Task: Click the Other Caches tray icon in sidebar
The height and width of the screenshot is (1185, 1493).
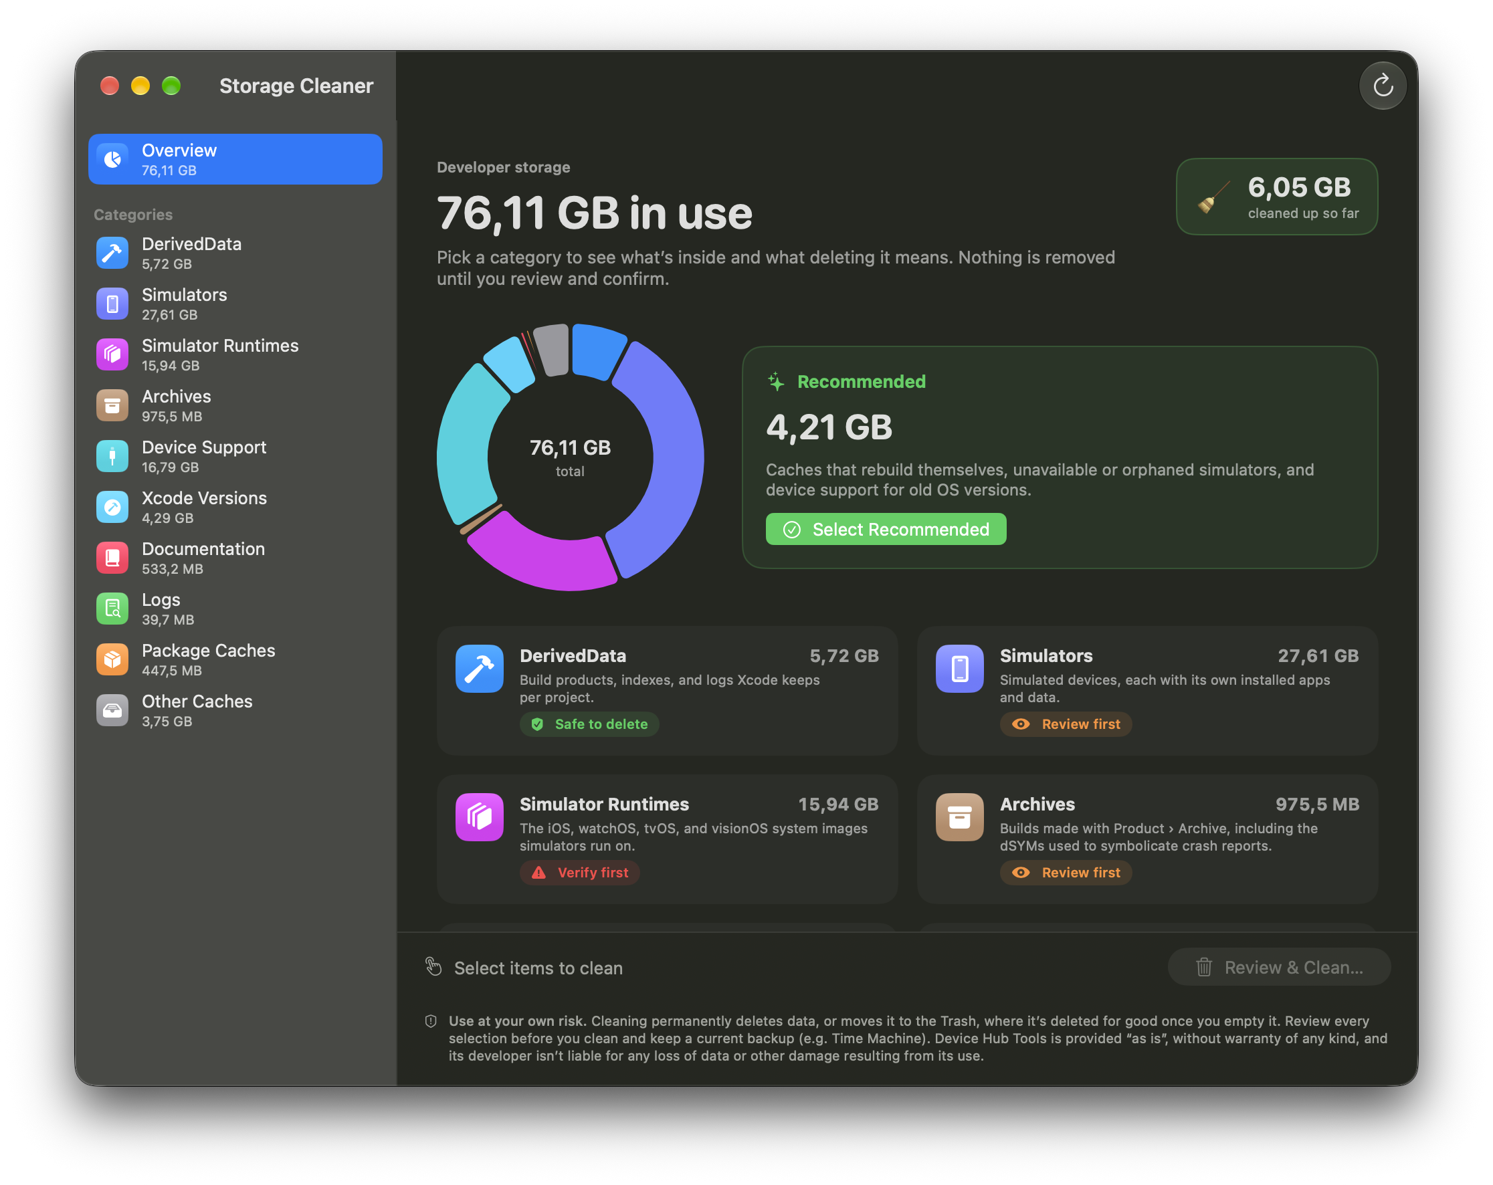Action: (x=112, y=711)
